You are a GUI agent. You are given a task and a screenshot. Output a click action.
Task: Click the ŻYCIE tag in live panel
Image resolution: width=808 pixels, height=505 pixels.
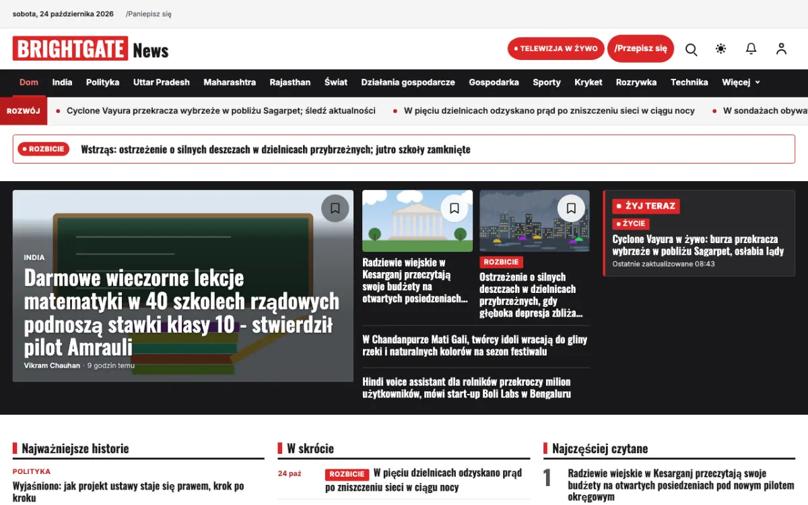(x=631, y=224)
